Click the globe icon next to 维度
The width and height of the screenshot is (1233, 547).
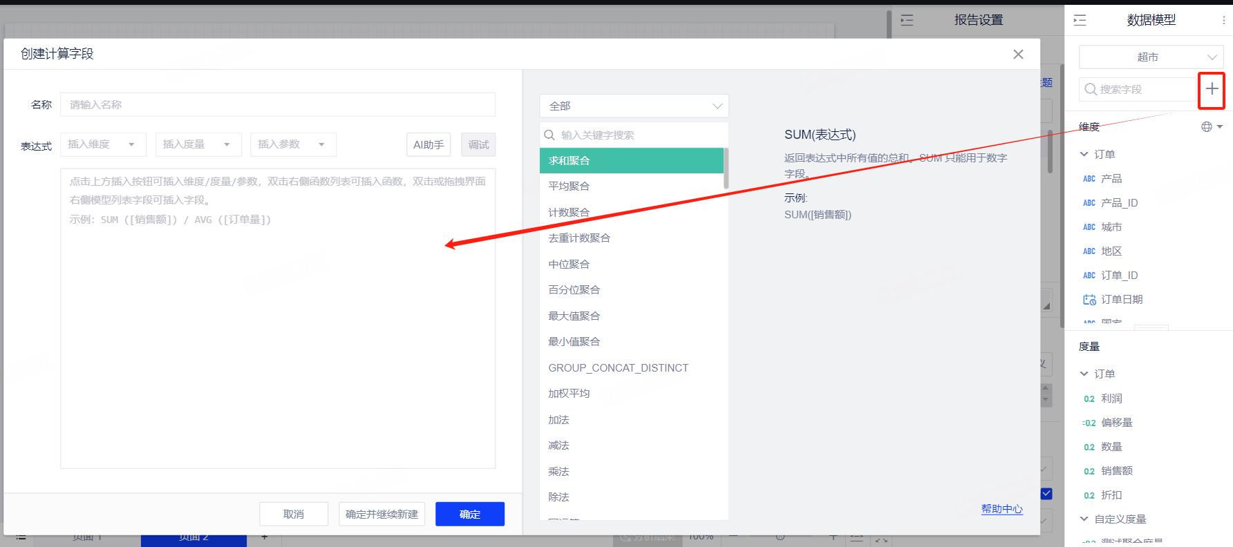1207,126
